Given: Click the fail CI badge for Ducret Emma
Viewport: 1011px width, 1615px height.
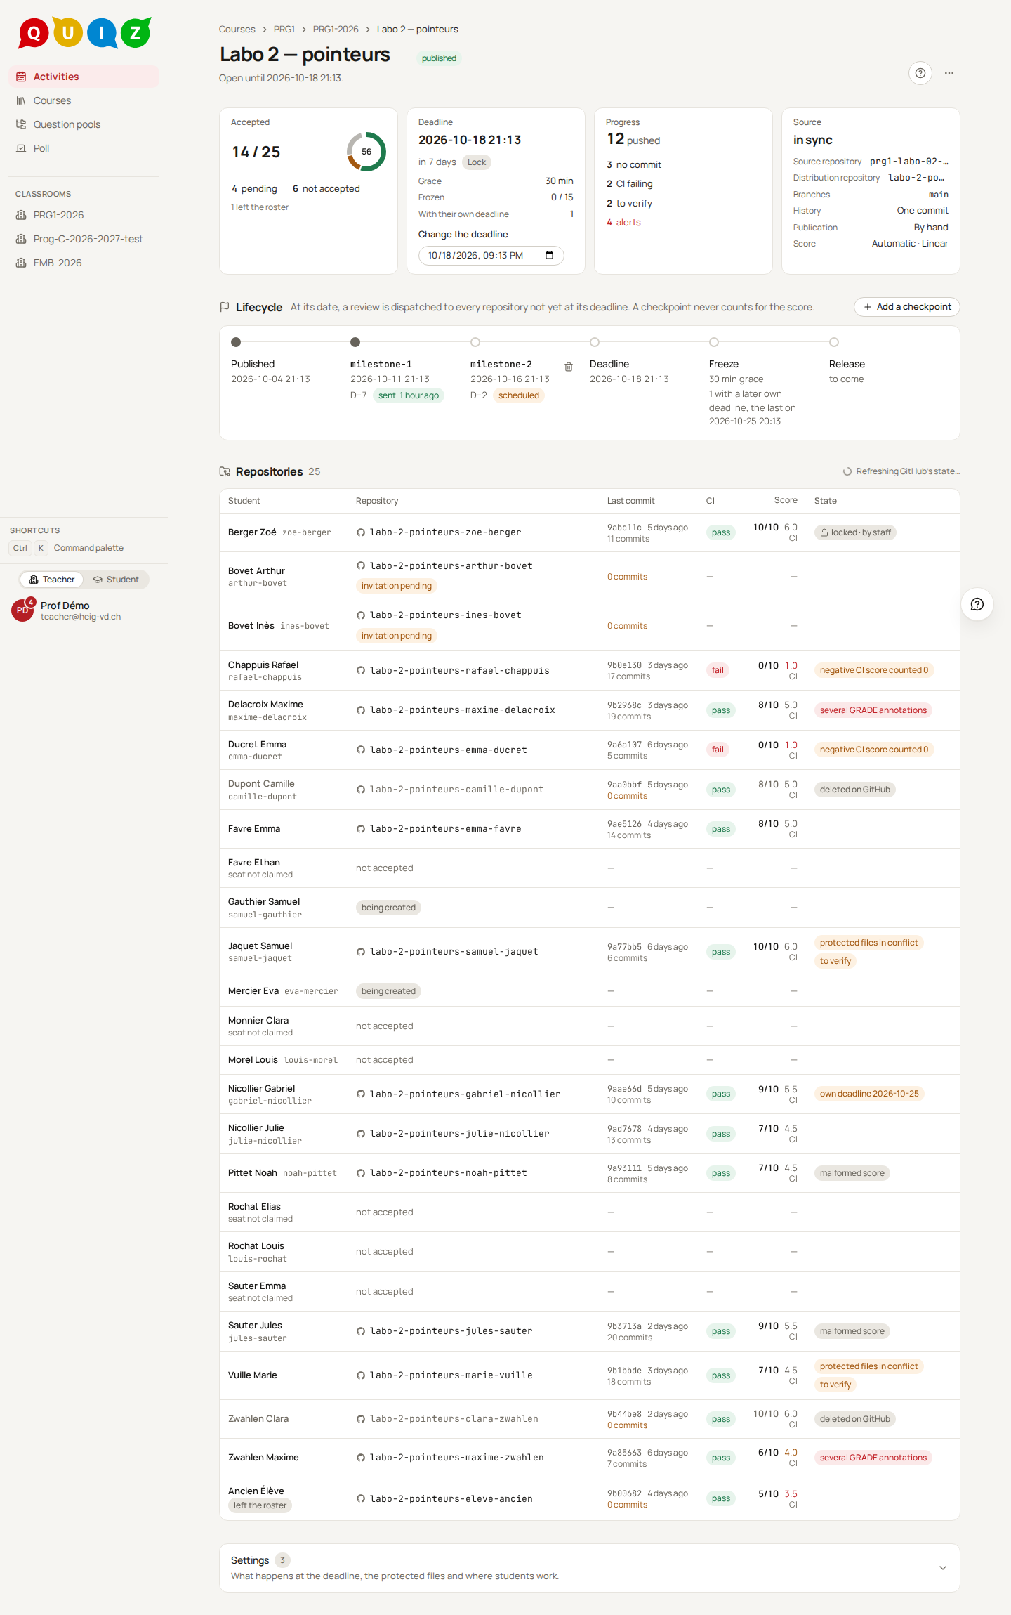Looking at the screenshot, I should (x=718, y=750).
